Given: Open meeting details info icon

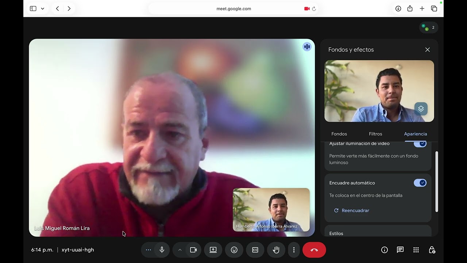Looking at the screenshot, I should [385, 250].
